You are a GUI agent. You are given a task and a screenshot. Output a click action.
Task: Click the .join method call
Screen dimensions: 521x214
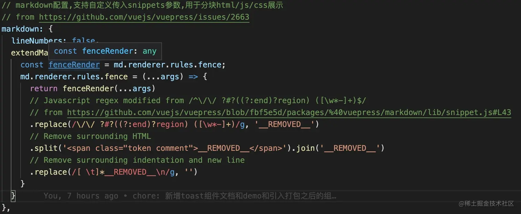point(305,148)
